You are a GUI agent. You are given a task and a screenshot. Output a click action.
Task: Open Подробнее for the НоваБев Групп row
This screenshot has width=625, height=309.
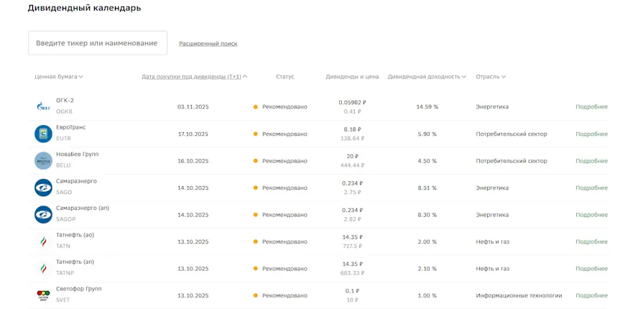[591, 161]
